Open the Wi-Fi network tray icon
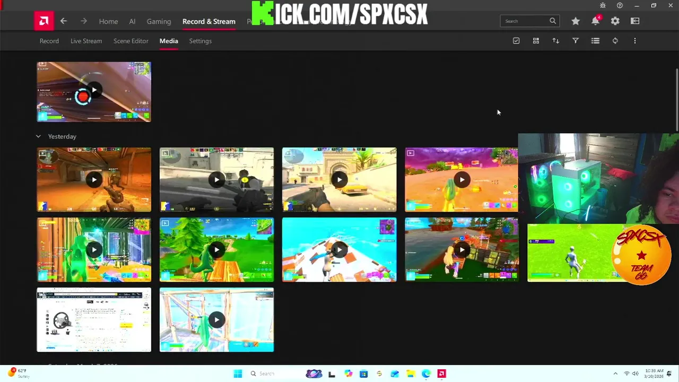This screenshot has width=679, height=382. 627,374
